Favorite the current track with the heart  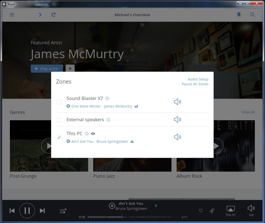point(201,211)
